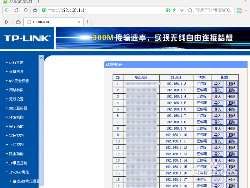Open the apps grid icon top right
Viewport: 250px width, 188px height.
(x=239, y=10)
